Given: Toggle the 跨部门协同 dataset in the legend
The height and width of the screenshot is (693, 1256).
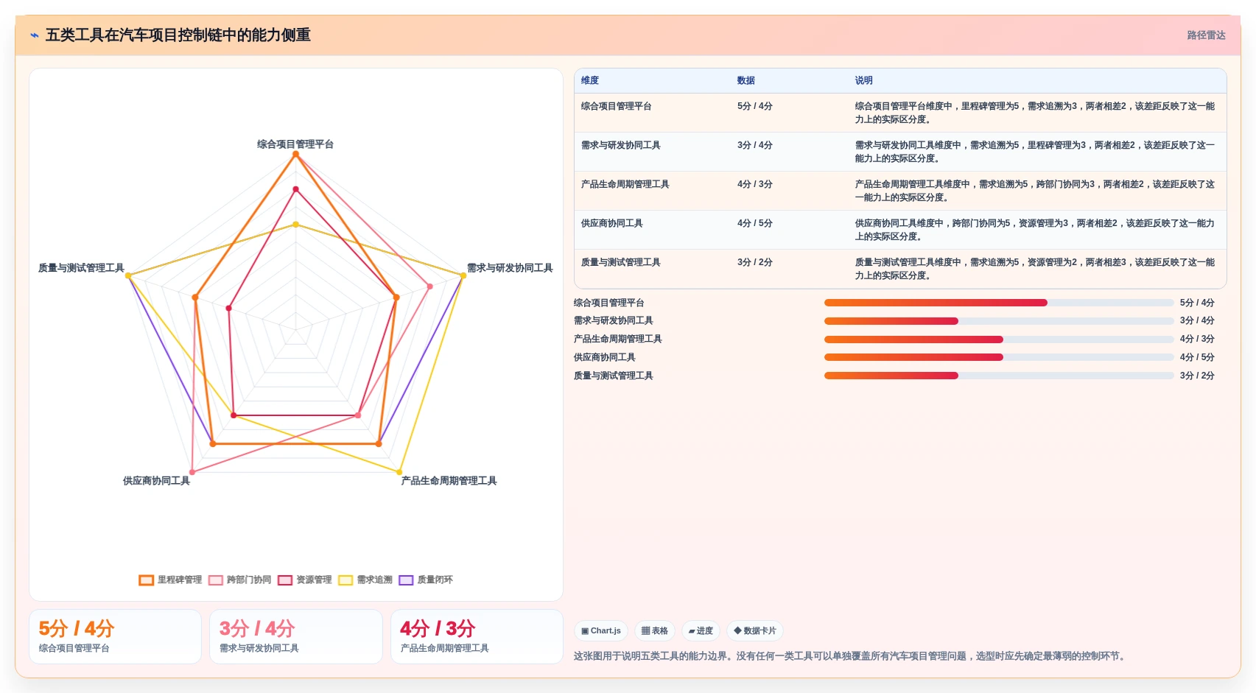Looking at the screenshot, I should coord(240,580).
